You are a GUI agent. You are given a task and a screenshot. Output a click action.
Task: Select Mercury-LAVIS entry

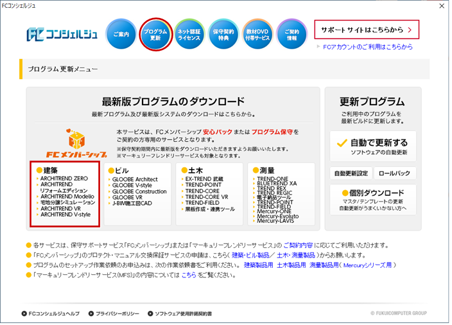coord(275,221)
